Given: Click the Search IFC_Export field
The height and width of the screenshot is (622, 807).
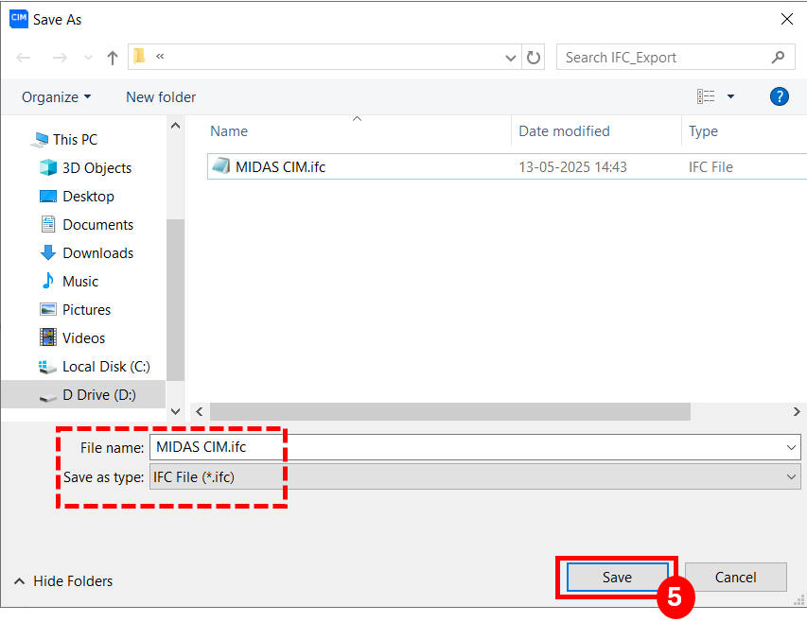Looking at the screenshot, I should tap(675, 57).
